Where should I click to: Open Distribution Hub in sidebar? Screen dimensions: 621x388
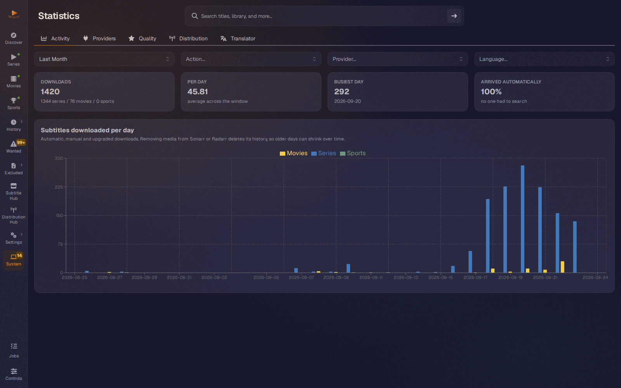pos(14,215)
